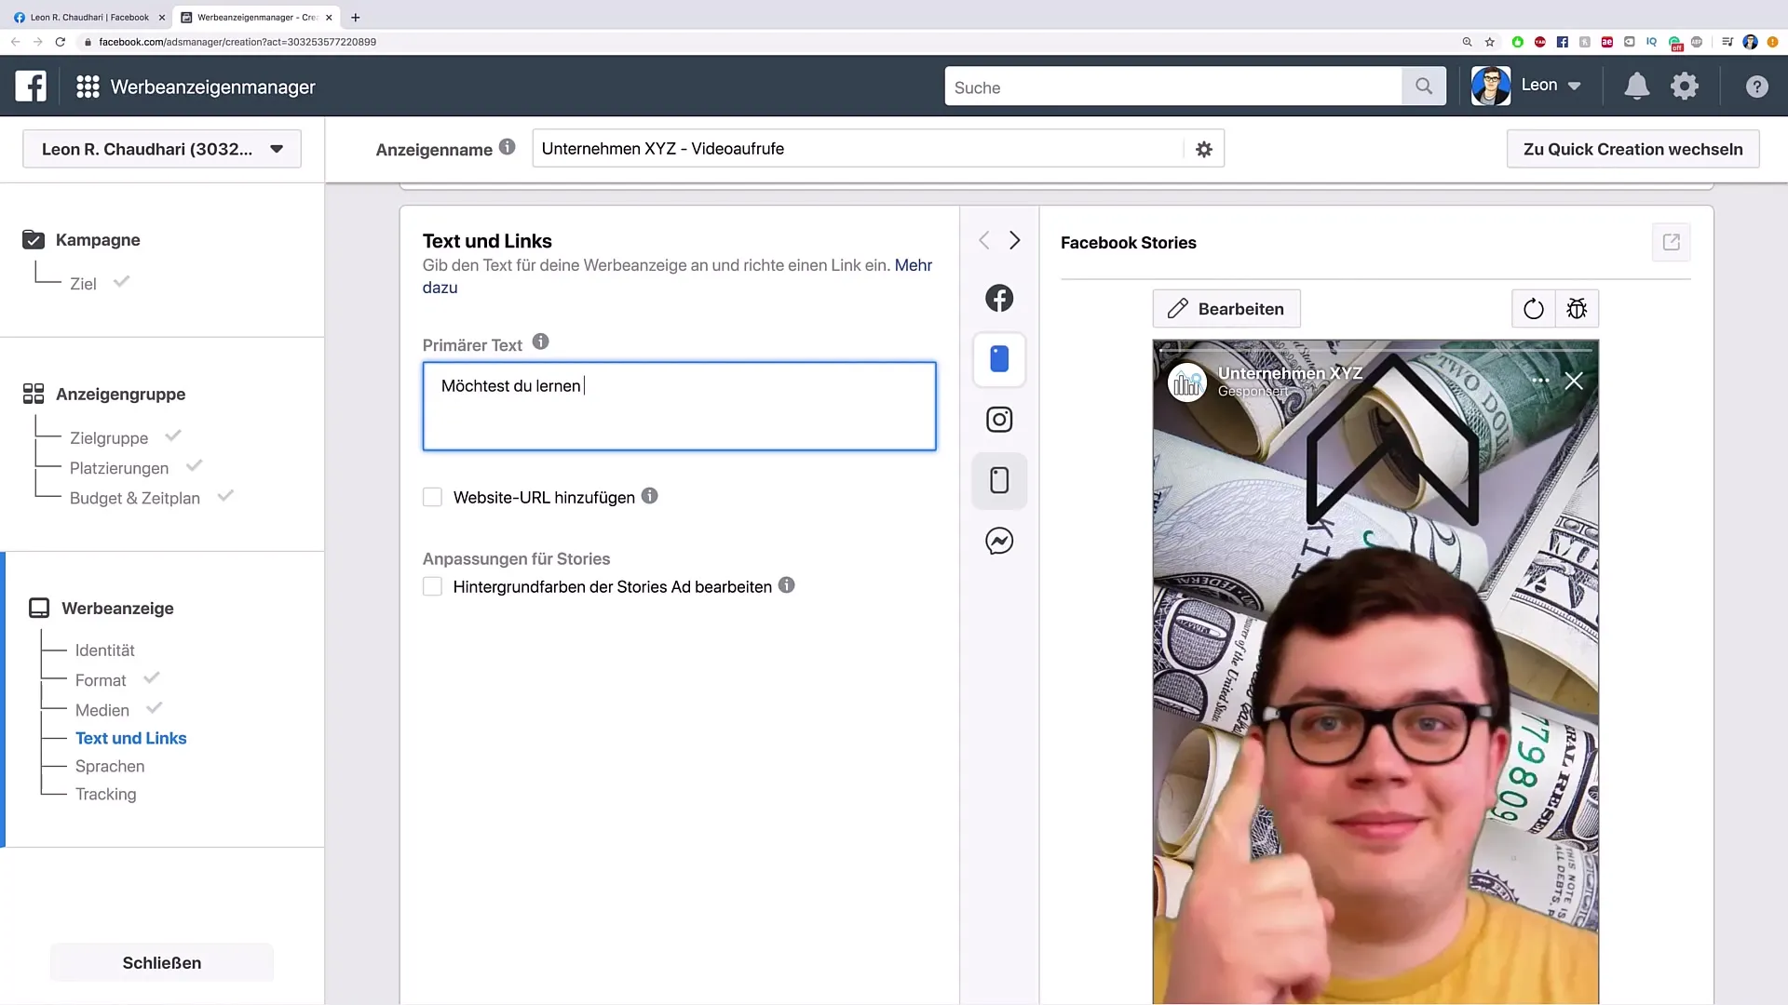The image size is (1788, 1005).
Task: Check the Kampagne completion checkbox
Action: click(x=34, y=239)
